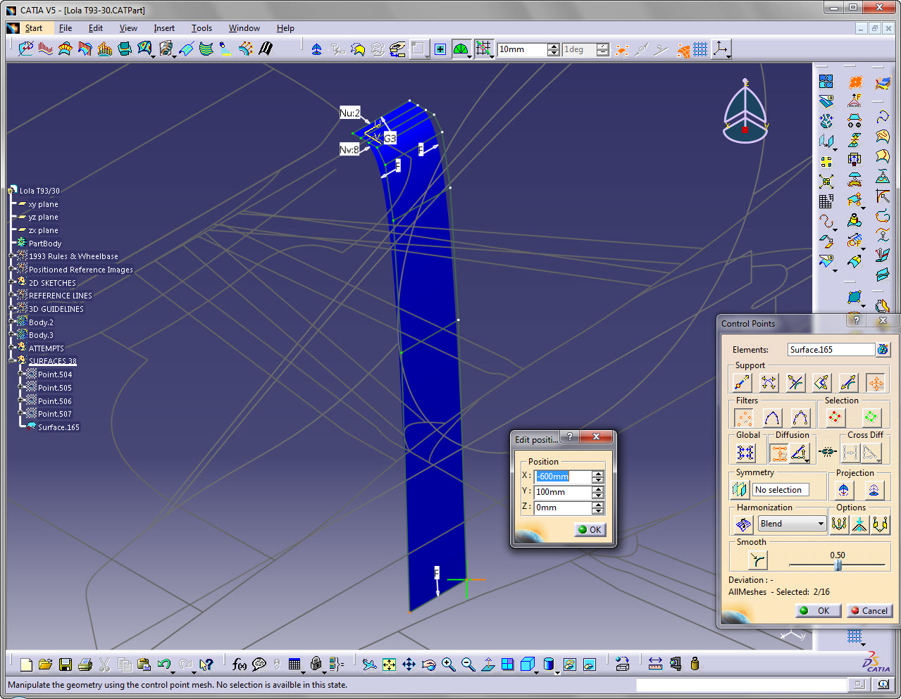Click the Print icon
This screenshot has width=901, height=699.
tap(85, 664)
